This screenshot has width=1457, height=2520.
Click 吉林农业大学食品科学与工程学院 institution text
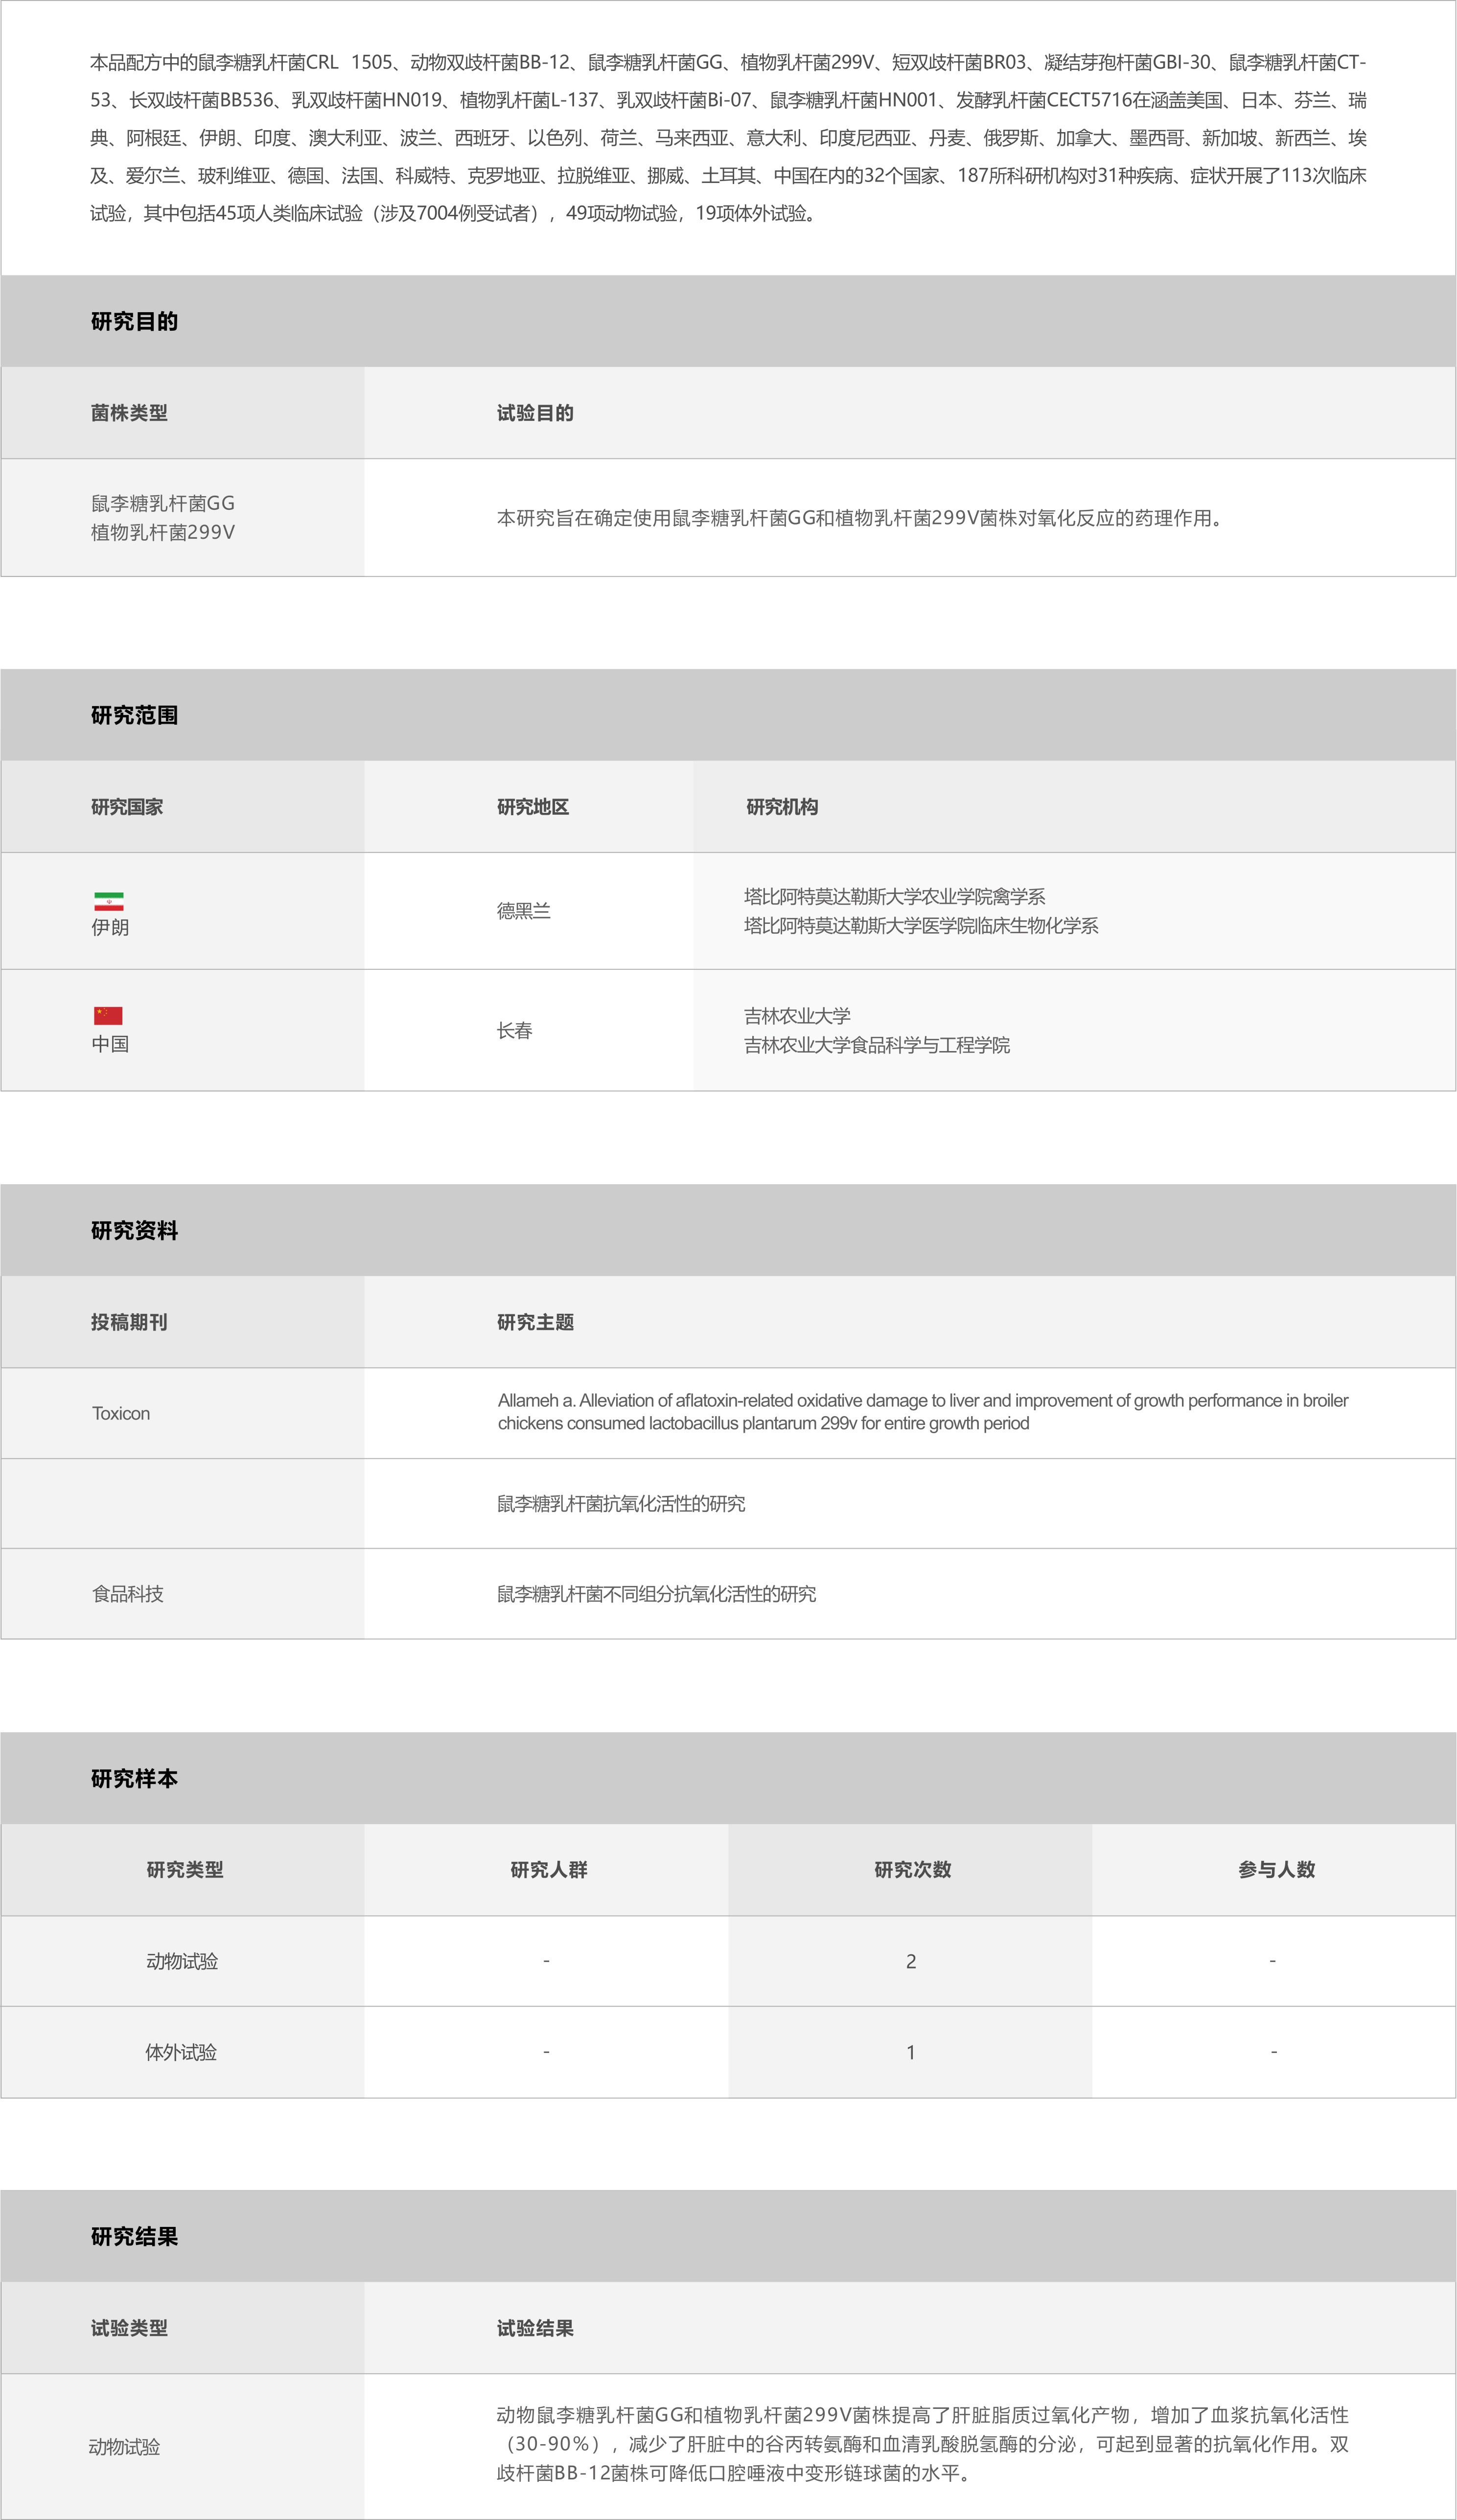point(877,1045)
